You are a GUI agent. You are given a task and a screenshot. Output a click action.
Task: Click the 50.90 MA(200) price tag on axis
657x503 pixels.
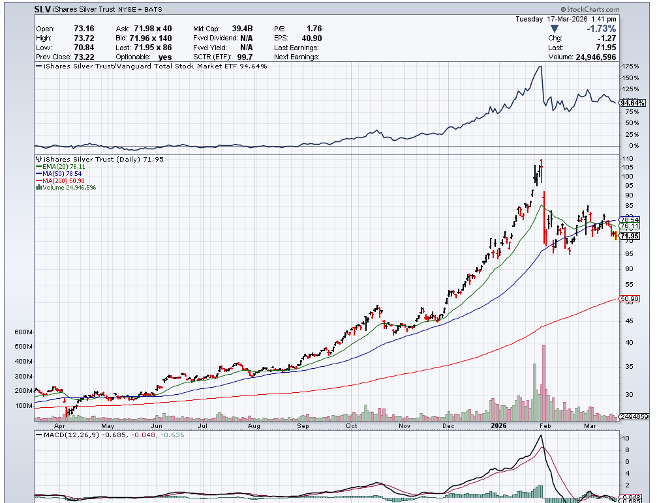(x=629, y=300)
